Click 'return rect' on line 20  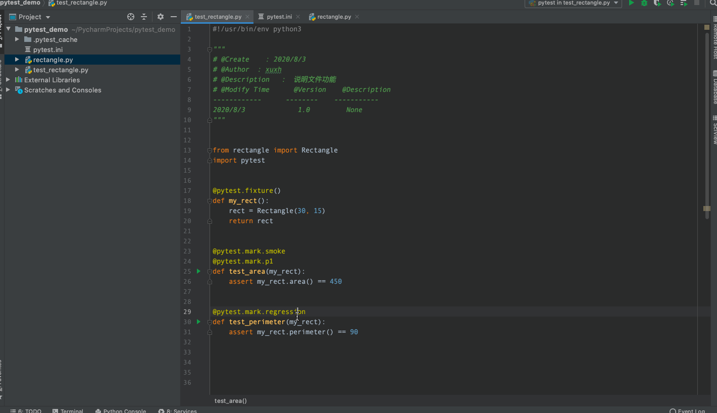click(x=251, y=221)
